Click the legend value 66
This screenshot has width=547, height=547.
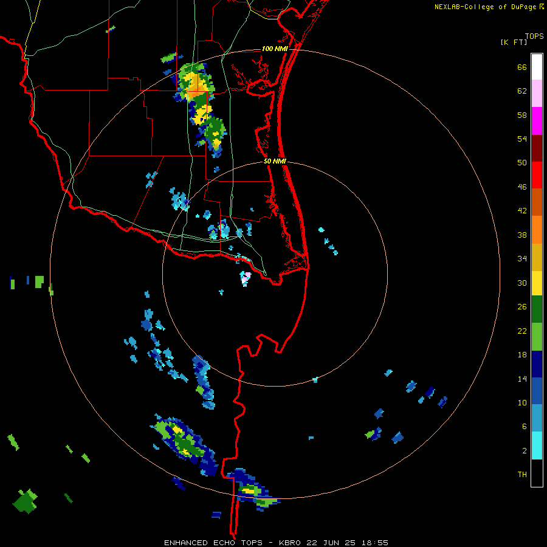point(522,67)
